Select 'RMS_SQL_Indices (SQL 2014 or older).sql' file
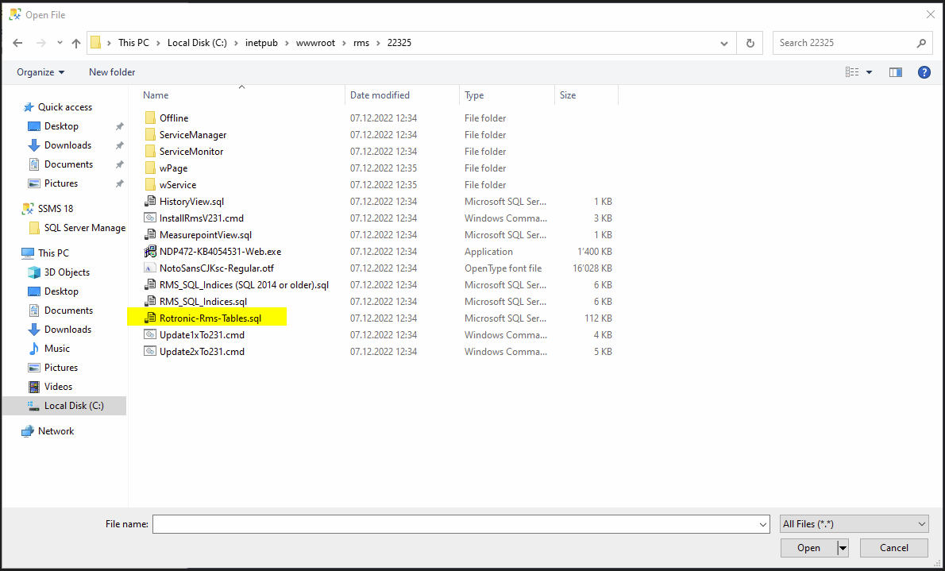Image resolution: width=945 pixels, height=571 pixels. pyautogui.click(x=244, y=285)
